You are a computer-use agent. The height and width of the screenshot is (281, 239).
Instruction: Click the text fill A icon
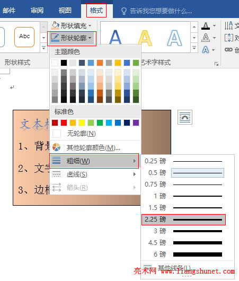pyautogui.click(x=206, y=26)
